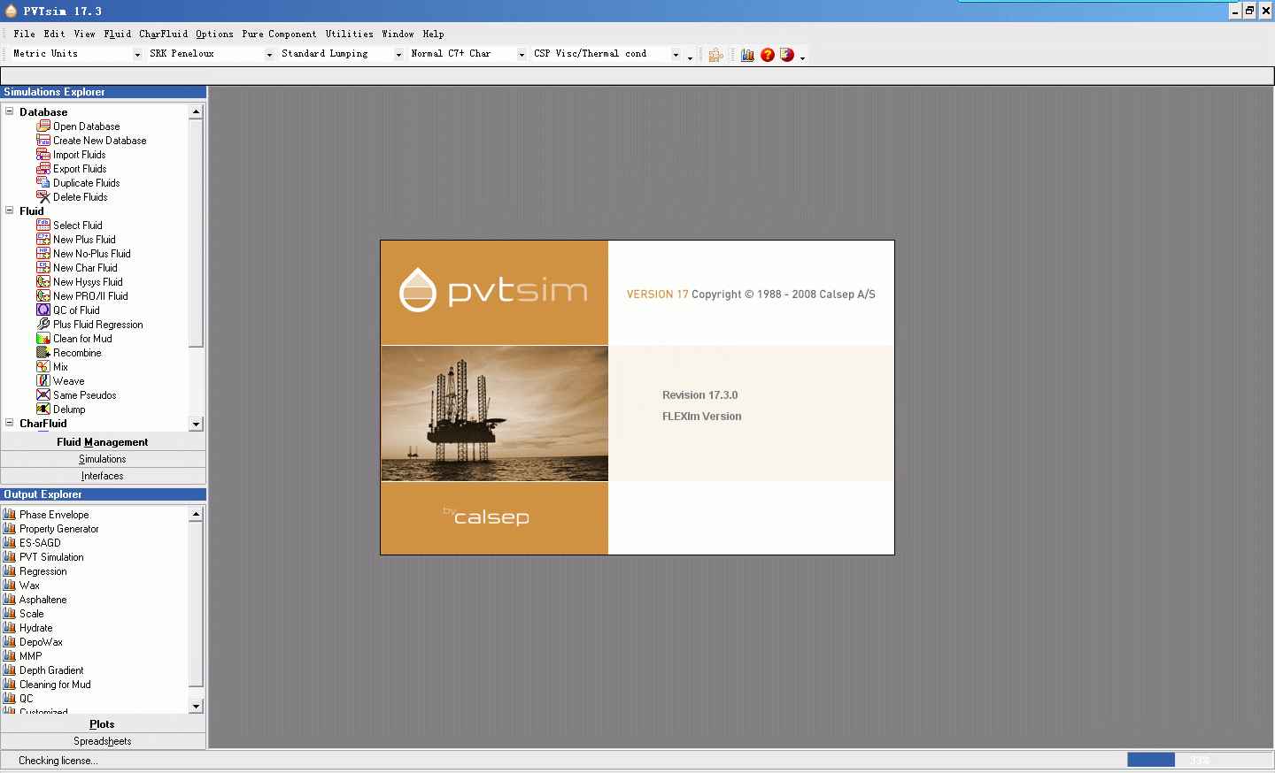1275x773 pixels.
Task: Open the Normal C7+ Char dropdown
Action: tap(522, 55)
